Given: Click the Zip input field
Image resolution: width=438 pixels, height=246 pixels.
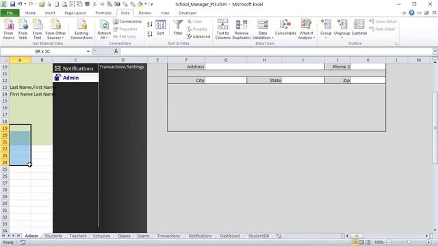Looking at the screenshot, I should point(368,81).
